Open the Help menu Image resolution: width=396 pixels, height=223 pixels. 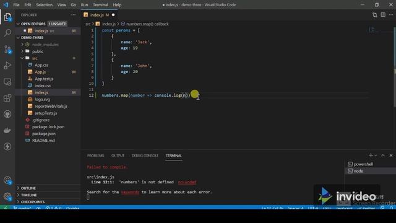click(x=117, y=4)
